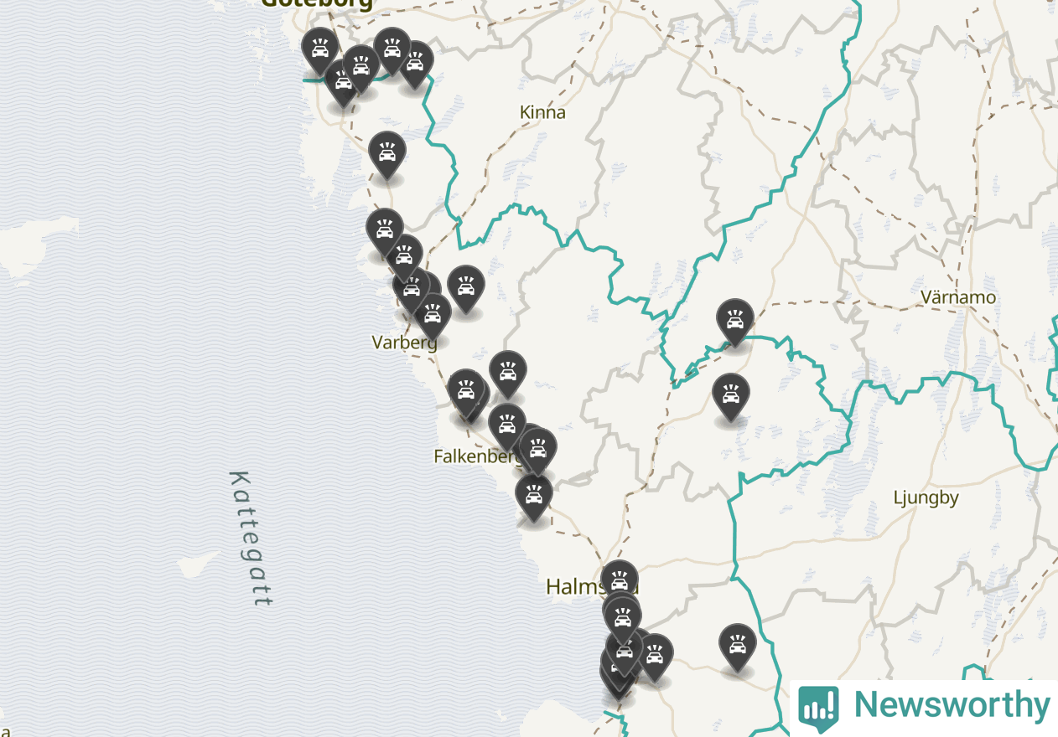Viewport: 1058px width, 737px height.
Task: Click the Kattegatt sea label
Action: pyautogui.click(x=251, y=538)
